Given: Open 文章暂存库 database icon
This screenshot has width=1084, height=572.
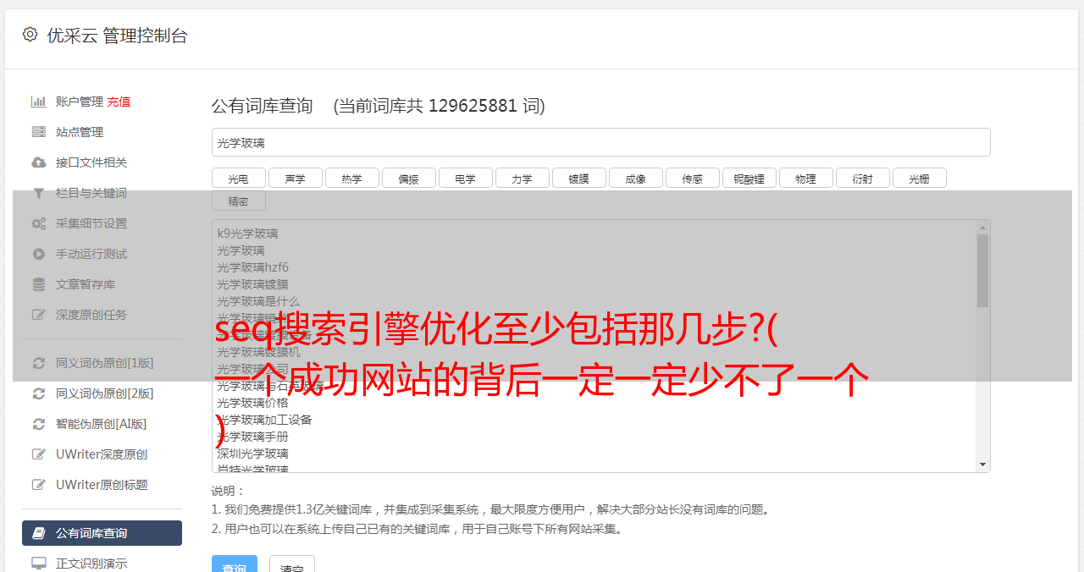Looking at the screenshot, I should (x=39, y=284).
